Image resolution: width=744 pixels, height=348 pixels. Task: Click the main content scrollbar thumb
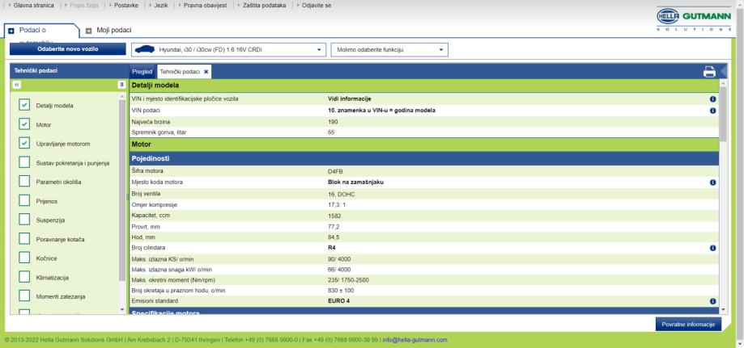(723, 114)
